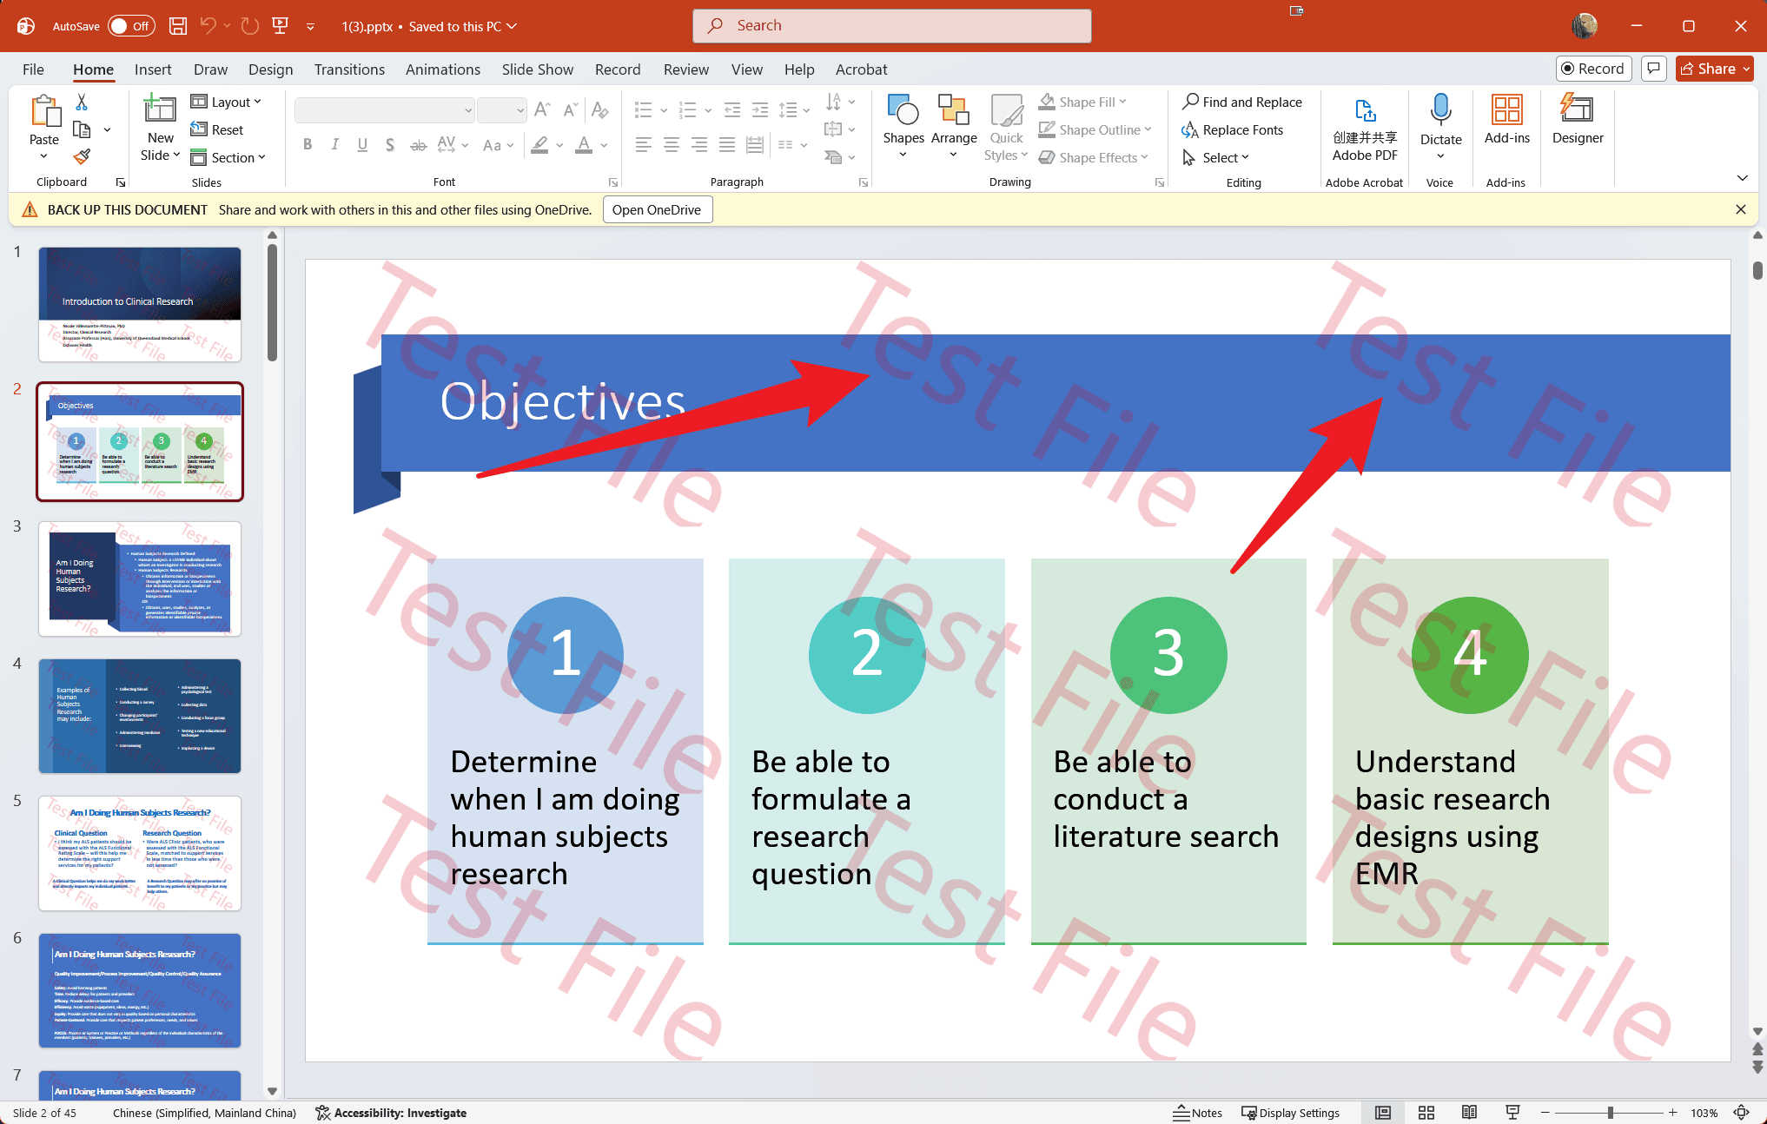The width and height of the screenshot is (1767, 1124).
Task: Open the Insert tab
Action: click(x=153, y=69)
